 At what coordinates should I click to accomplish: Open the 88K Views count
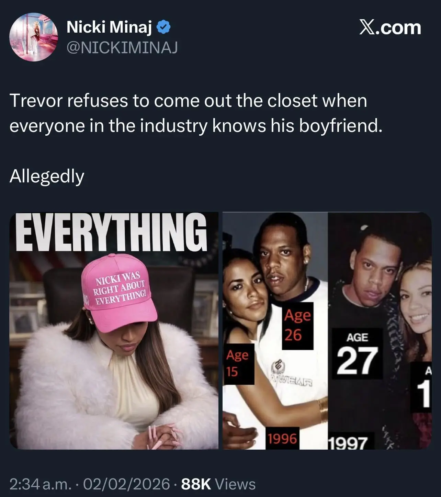(218, 484)
